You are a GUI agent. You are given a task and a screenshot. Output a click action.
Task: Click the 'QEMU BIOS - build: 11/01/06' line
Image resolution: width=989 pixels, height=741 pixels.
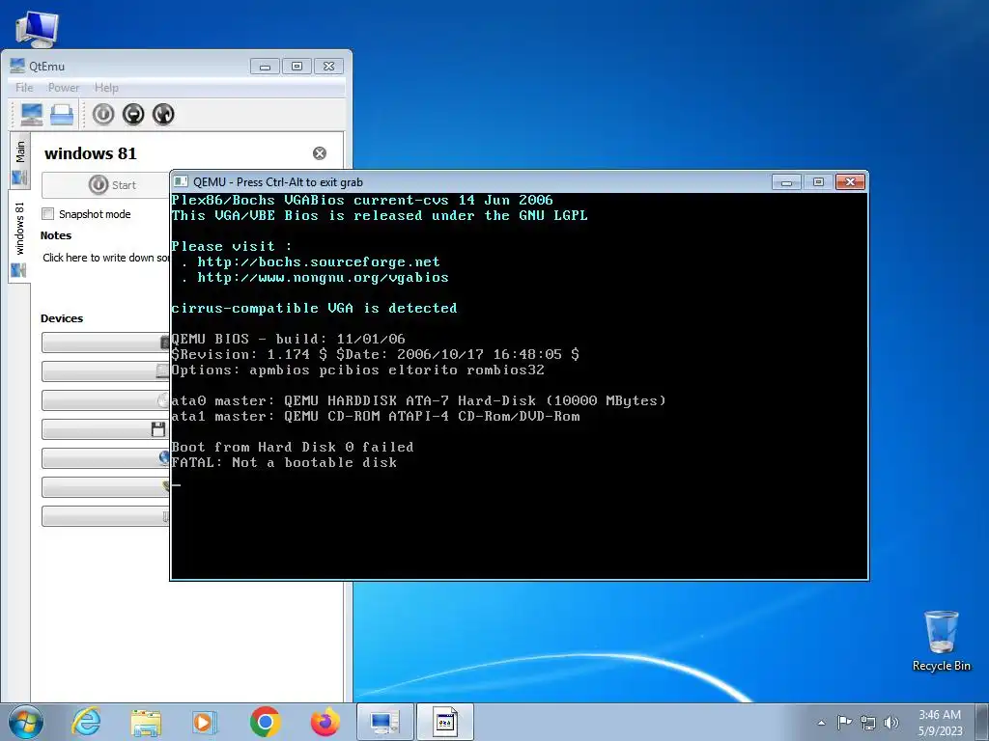click(x=288, y=339)
